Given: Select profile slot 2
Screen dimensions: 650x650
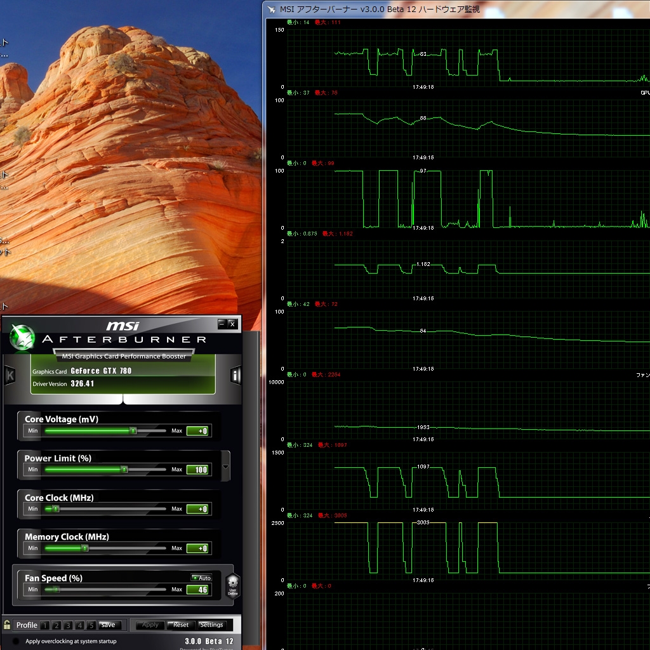Looking at the screenshot, I should [56, 625].
